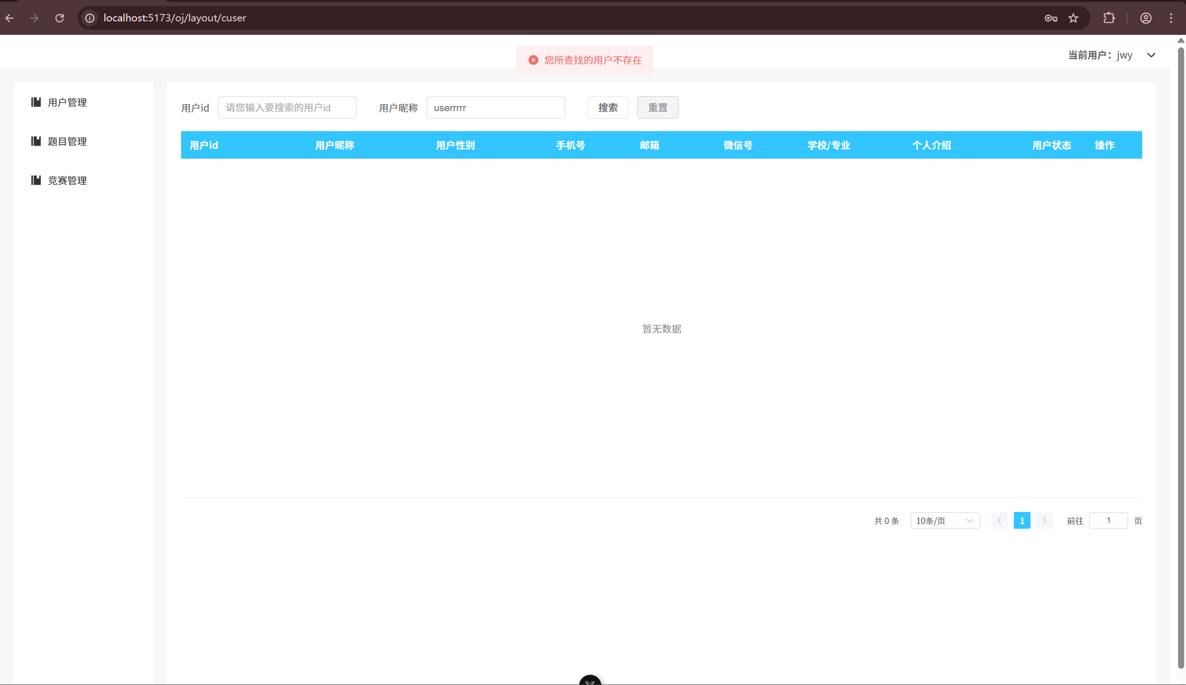The width and height of the screenshot is (1186, 685).
Task: Go to next page with right arrow
Action: click(x=1044, y=520)
